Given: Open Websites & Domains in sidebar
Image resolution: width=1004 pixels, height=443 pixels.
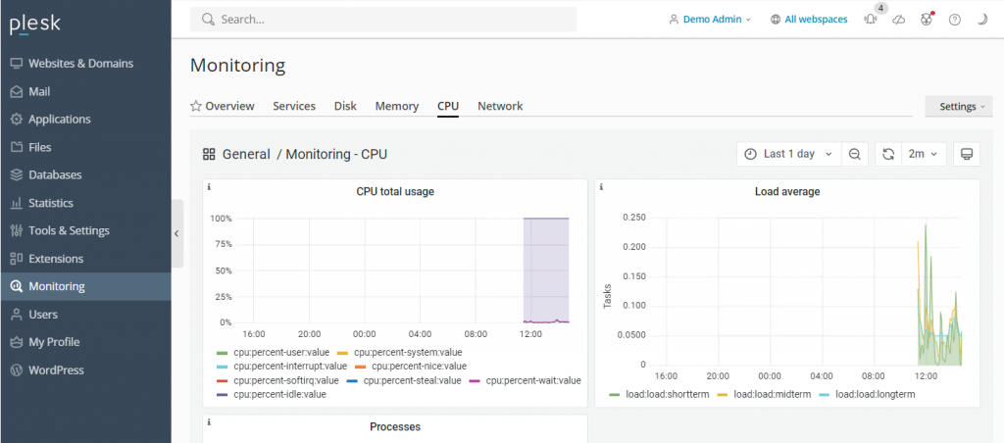Looking at the screenshot, I should pos(80,64).
